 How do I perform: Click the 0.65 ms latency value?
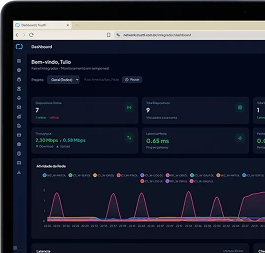tap(157, 141)
